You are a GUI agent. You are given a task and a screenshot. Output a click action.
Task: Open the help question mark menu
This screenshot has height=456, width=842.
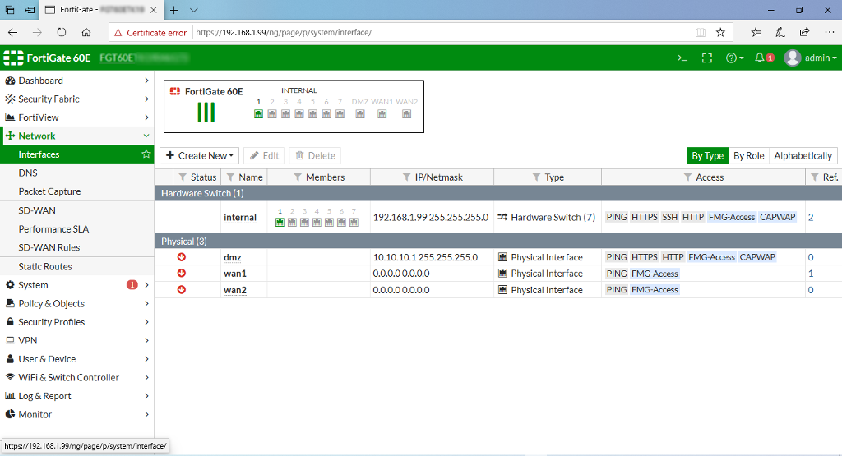pos(734,58)
